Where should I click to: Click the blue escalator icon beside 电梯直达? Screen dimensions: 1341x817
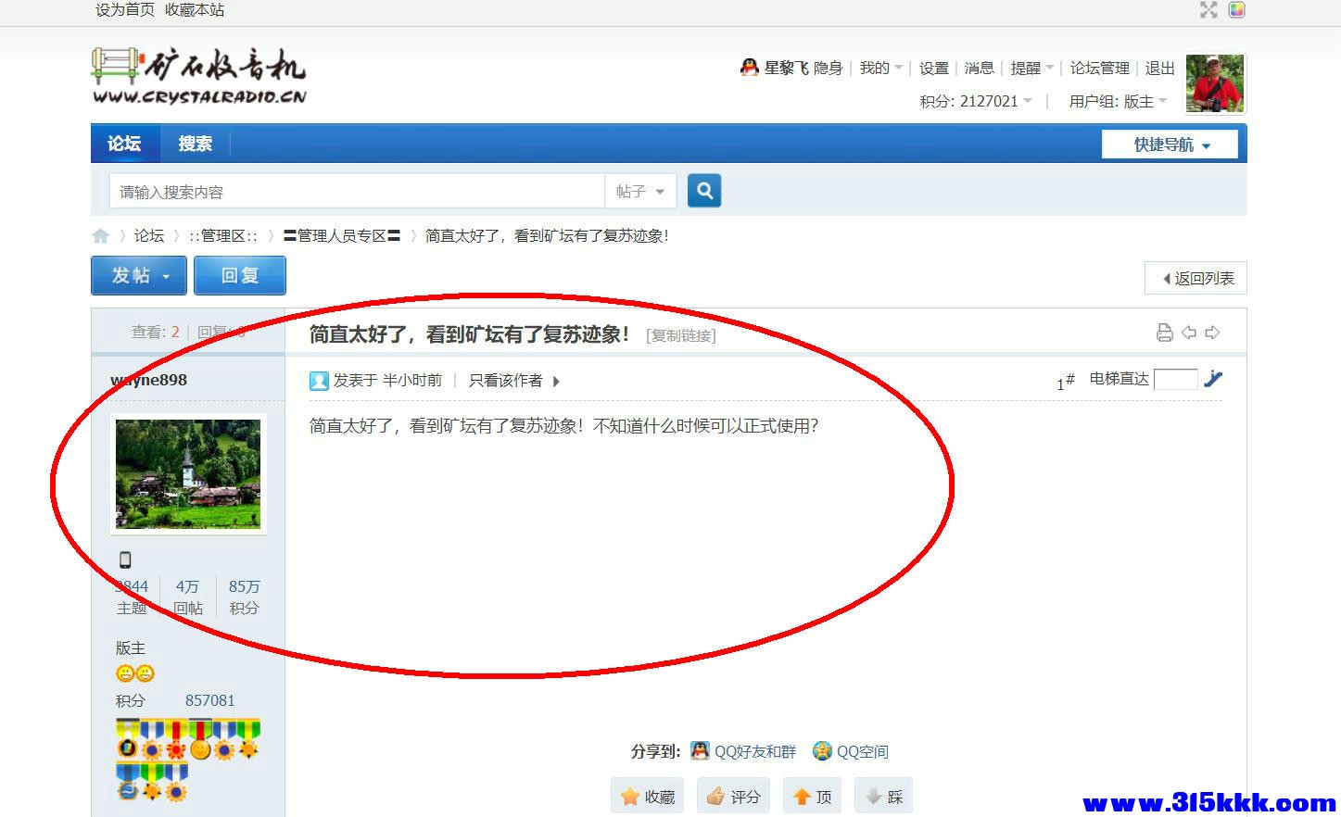point(1214,379)
